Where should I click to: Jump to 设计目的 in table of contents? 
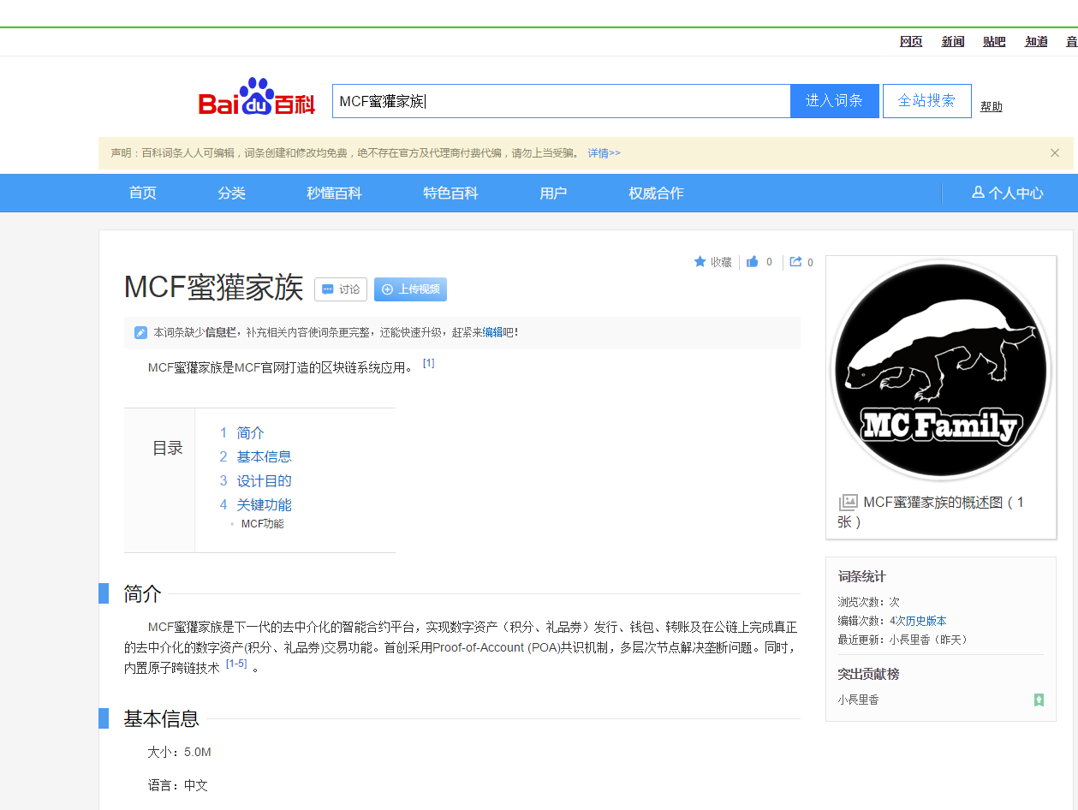264,481
